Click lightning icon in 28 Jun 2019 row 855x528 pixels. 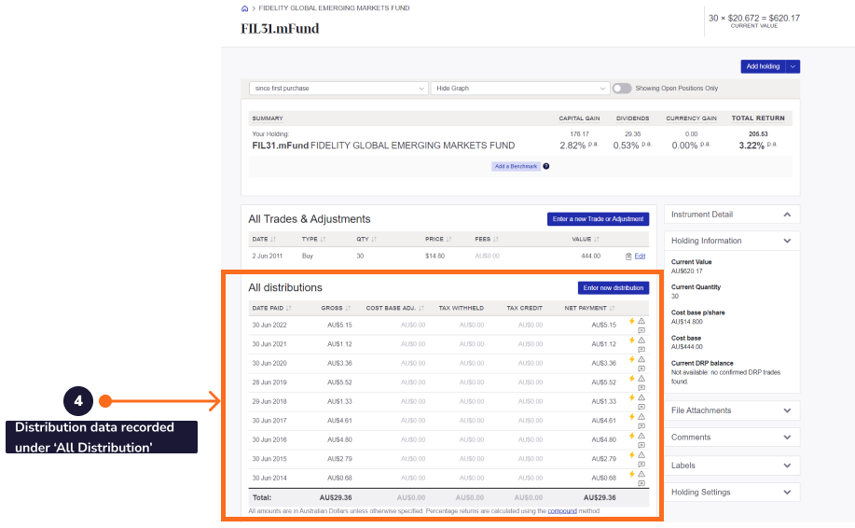pyautogui.click(x=632, y=379)
